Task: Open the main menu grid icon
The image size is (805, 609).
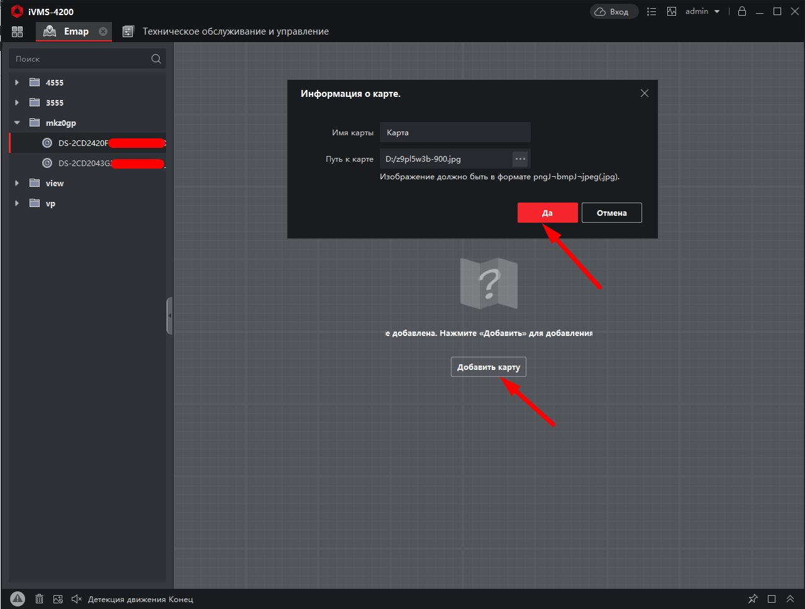Action: tap(17, 31)
